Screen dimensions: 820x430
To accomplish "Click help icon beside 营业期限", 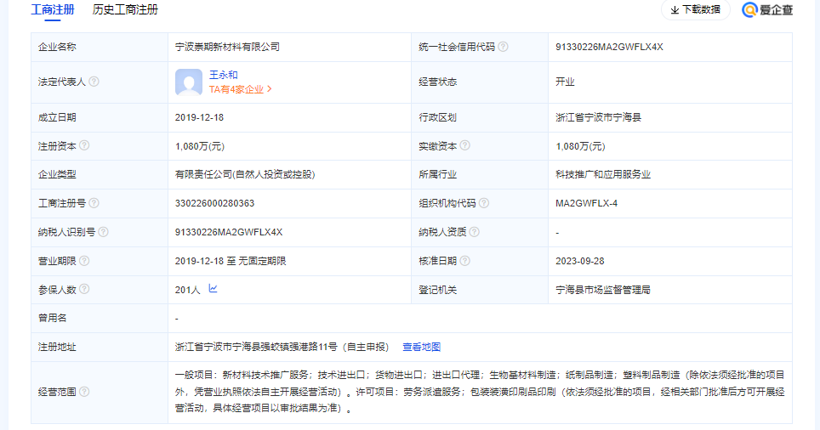I will point(84,260).
